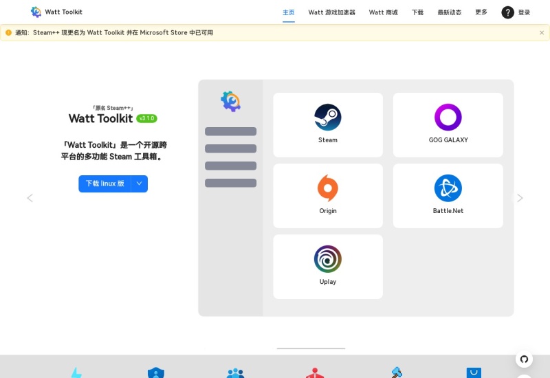Viewport: 550px width, 378px height.
Task: Dismiss the notification banner
Action: (541, 32)
